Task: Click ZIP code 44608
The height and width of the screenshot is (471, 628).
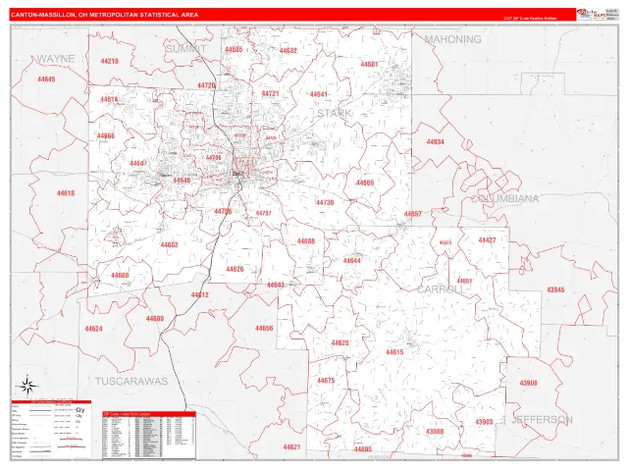Action: [120, 276]
